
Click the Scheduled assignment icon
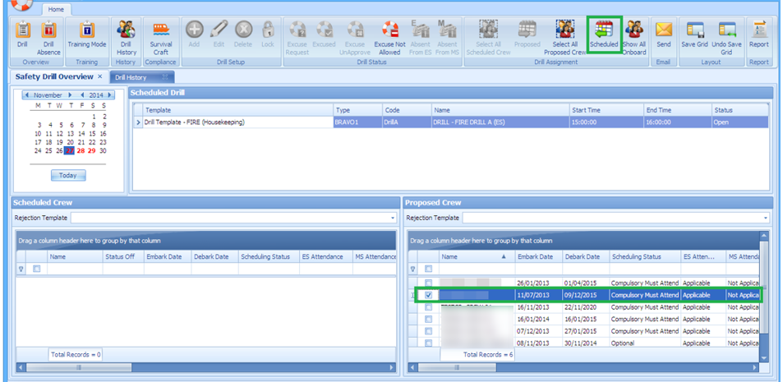coord(604,35)
